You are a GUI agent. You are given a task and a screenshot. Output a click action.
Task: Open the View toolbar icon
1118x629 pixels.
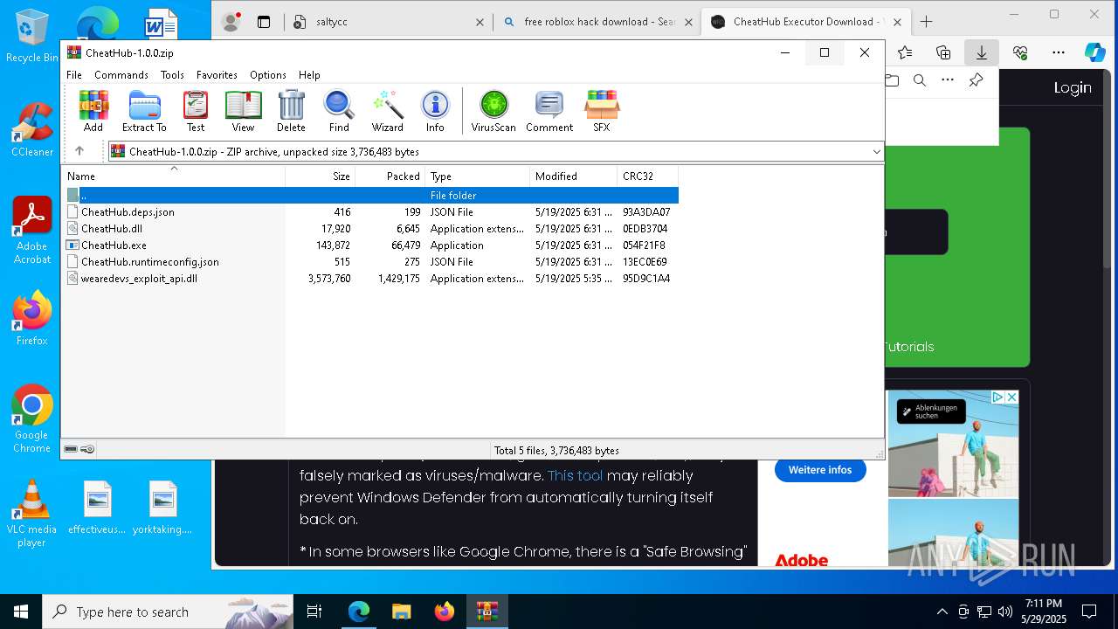tap(243, 111)
